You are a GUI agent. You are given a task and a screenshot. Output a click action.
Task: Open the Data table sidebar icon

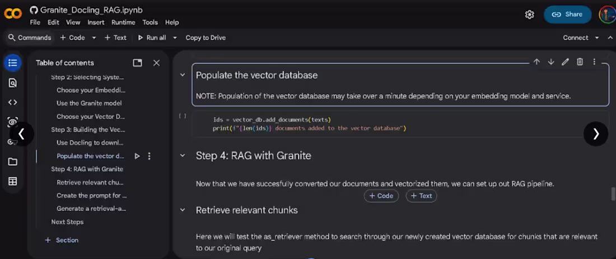pyautogui.click(x=12, y=181)
